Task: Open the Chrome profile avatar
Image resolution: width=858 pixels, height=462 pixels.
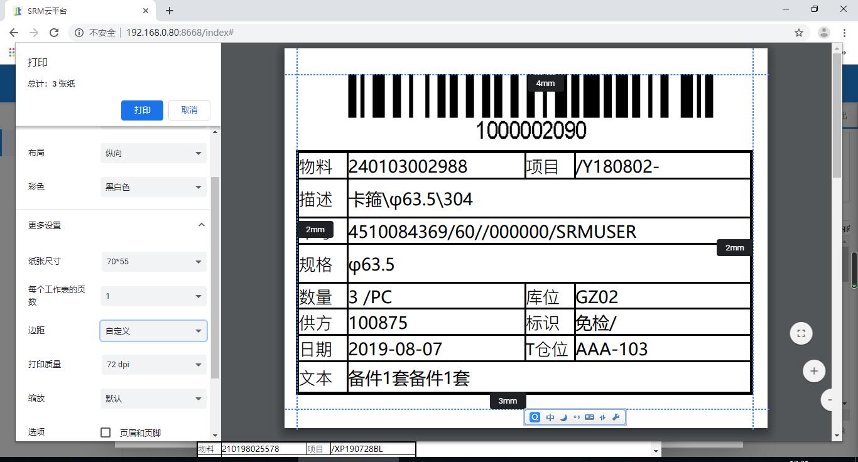Action: coord(824,33)
